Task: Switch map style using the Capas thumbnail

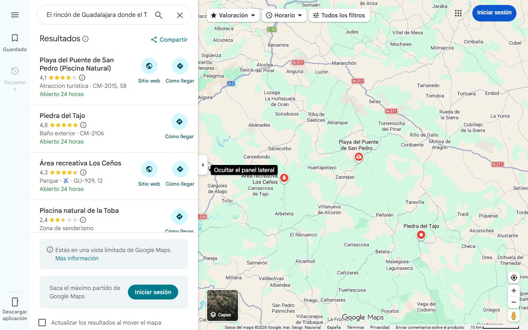Action: pos(222,305)
